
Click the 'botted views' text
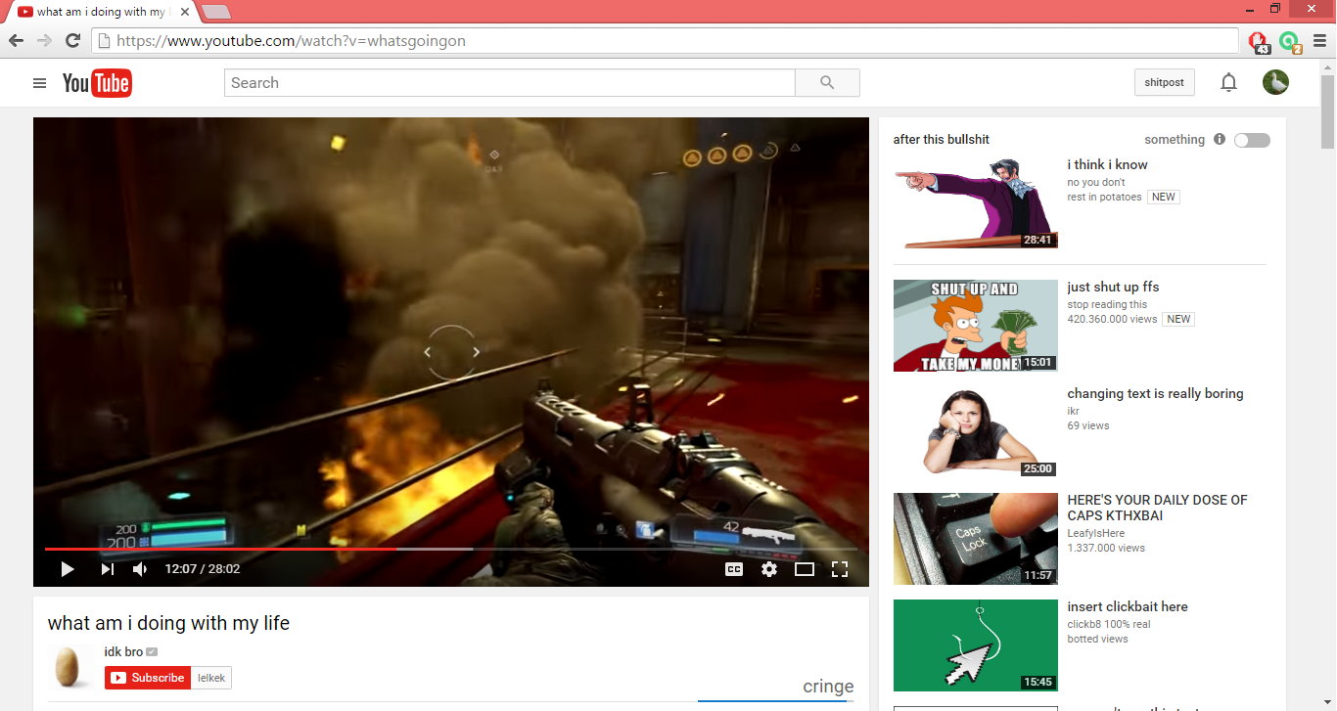(1097, 639)
